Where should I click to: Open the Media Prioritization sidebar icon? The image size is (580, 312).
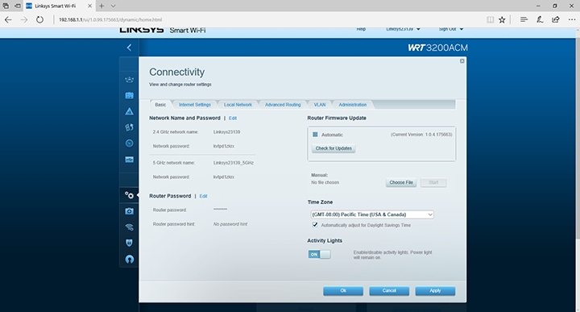(129, 127)
